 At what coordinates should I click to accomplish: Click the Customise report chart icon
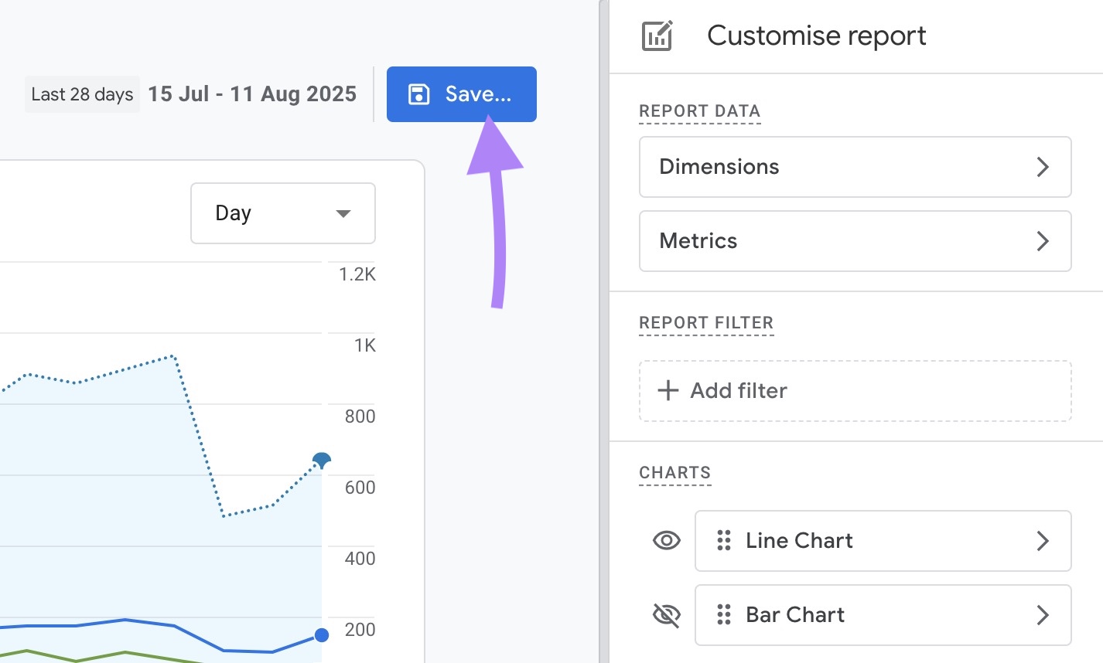[657, 35]
